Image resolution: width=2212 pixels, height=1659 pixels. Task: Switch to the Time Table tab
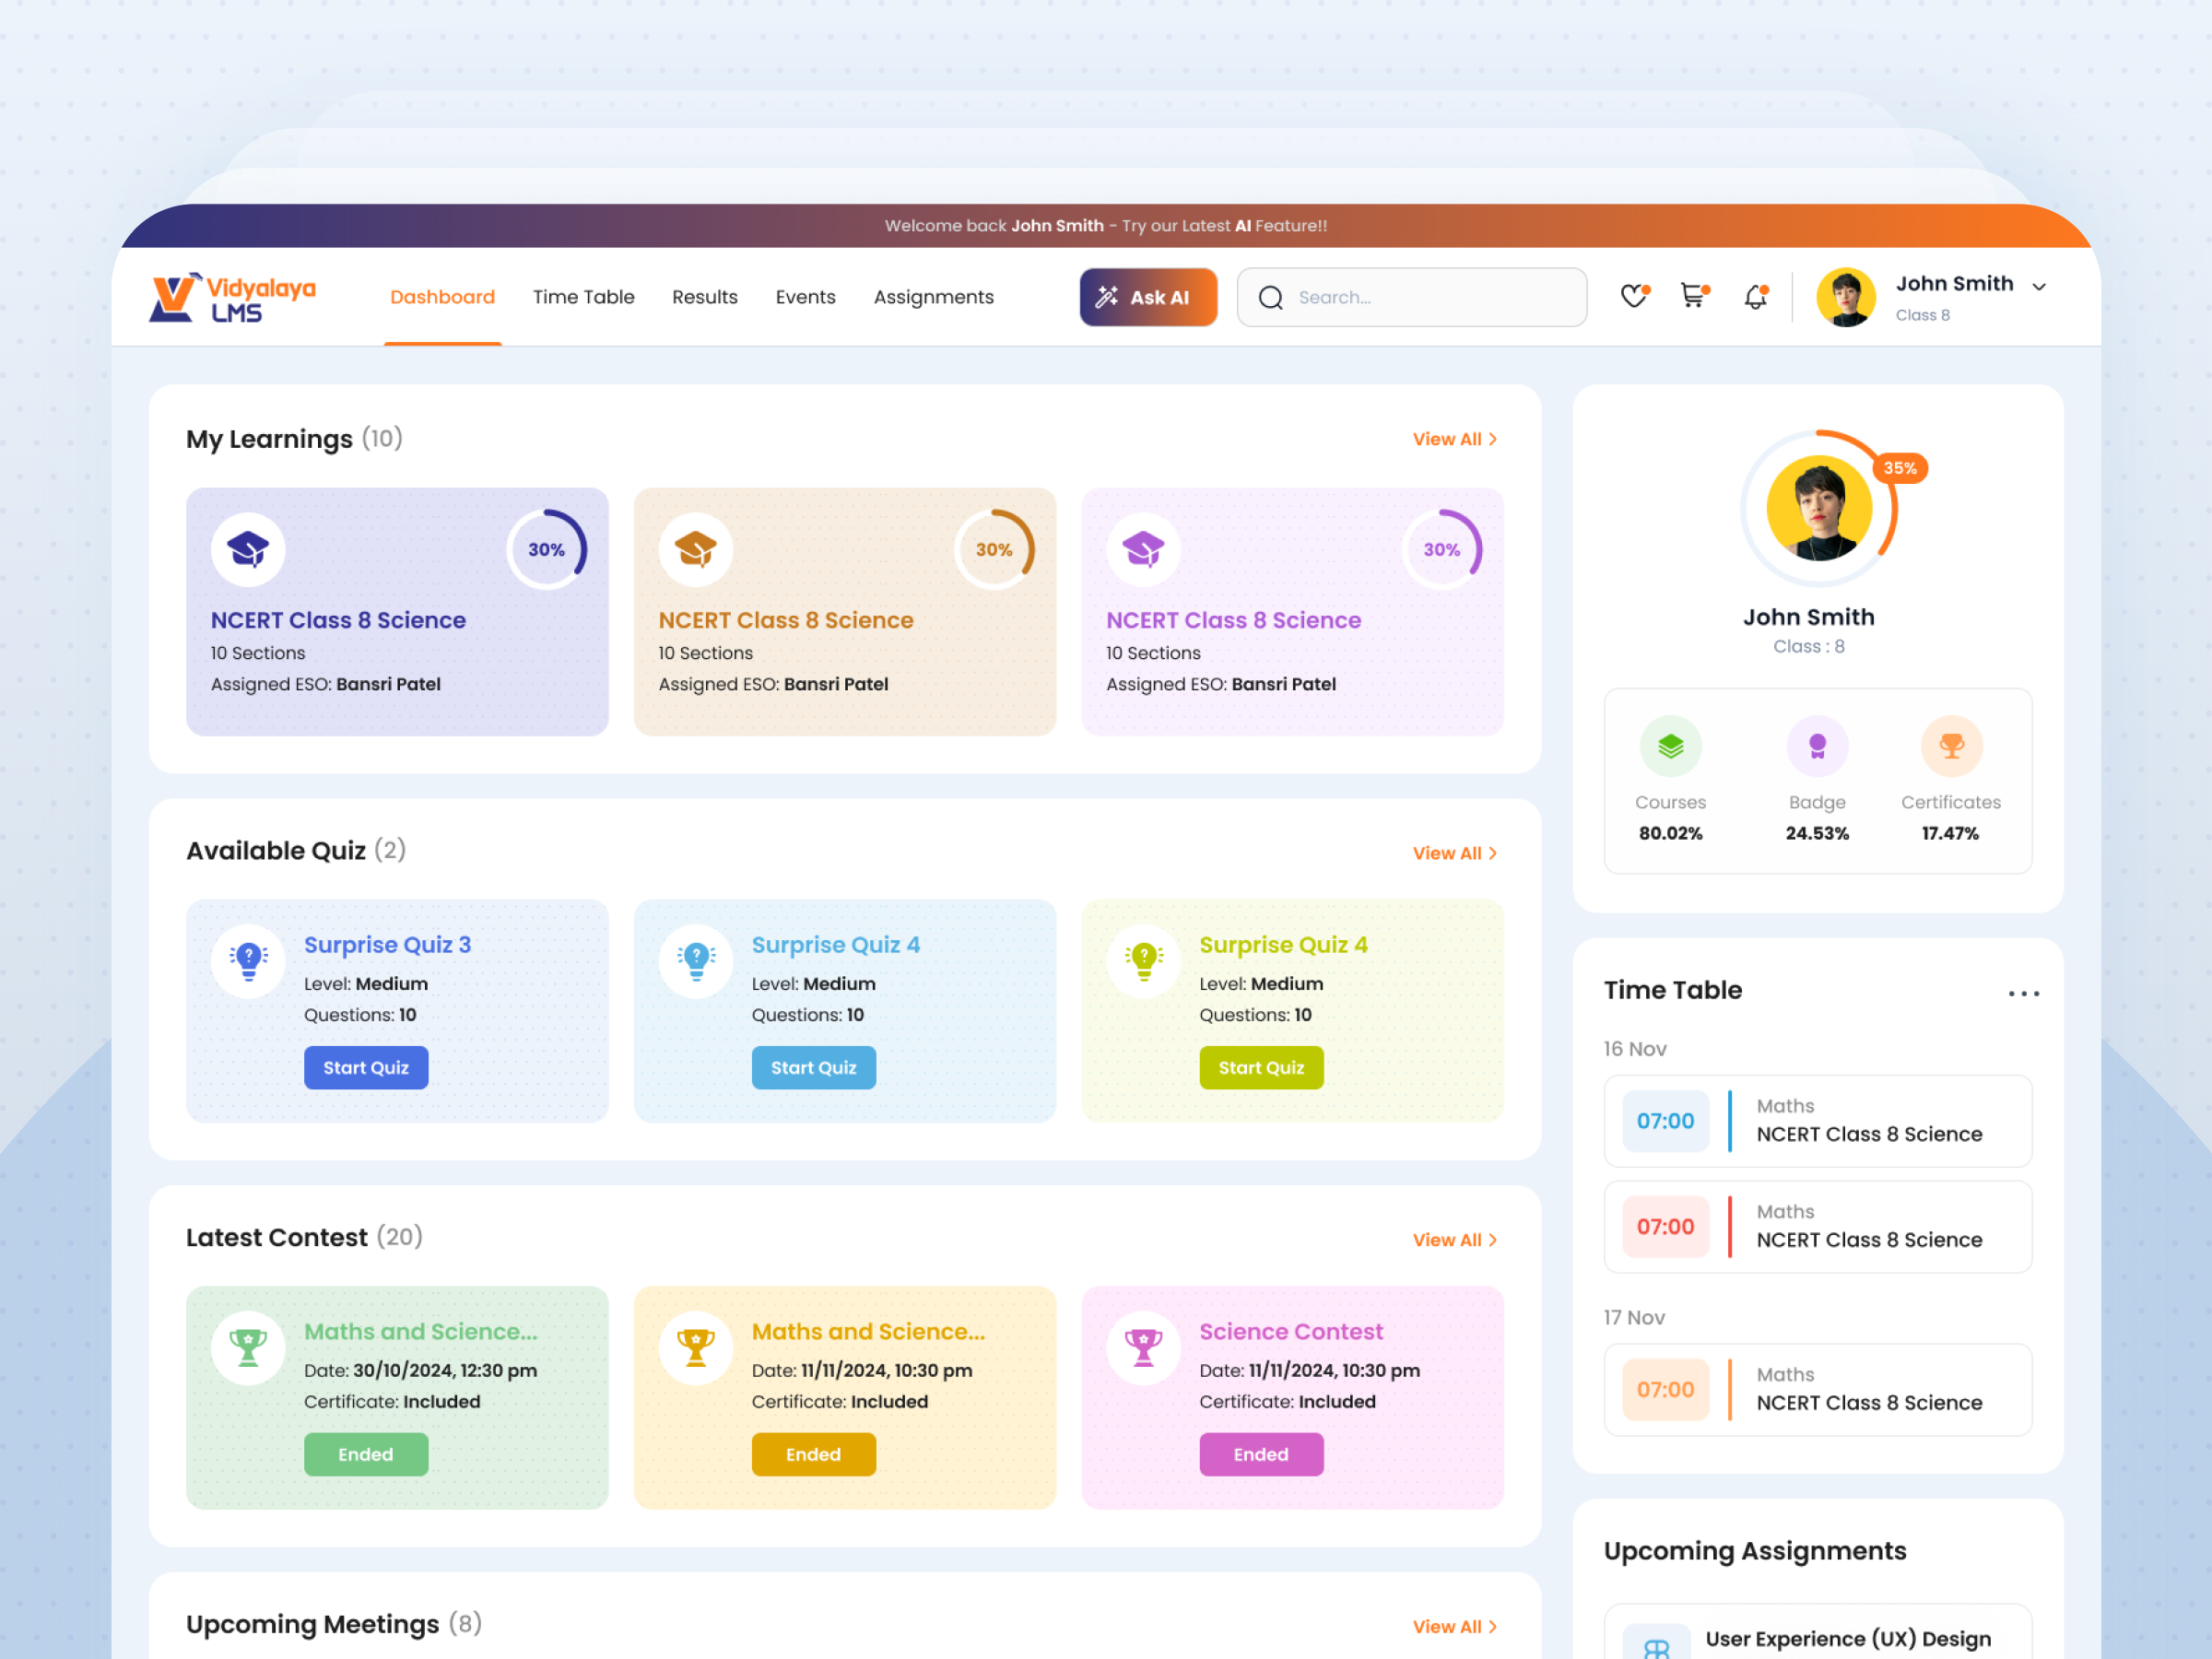point(584,297)
